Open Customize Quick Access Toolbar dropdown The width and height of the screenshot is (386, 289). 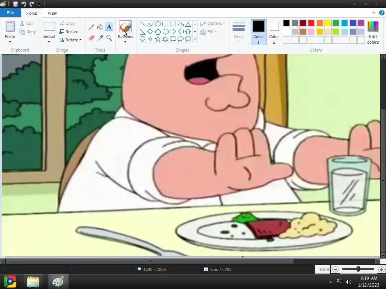click(x=39, y=5)
